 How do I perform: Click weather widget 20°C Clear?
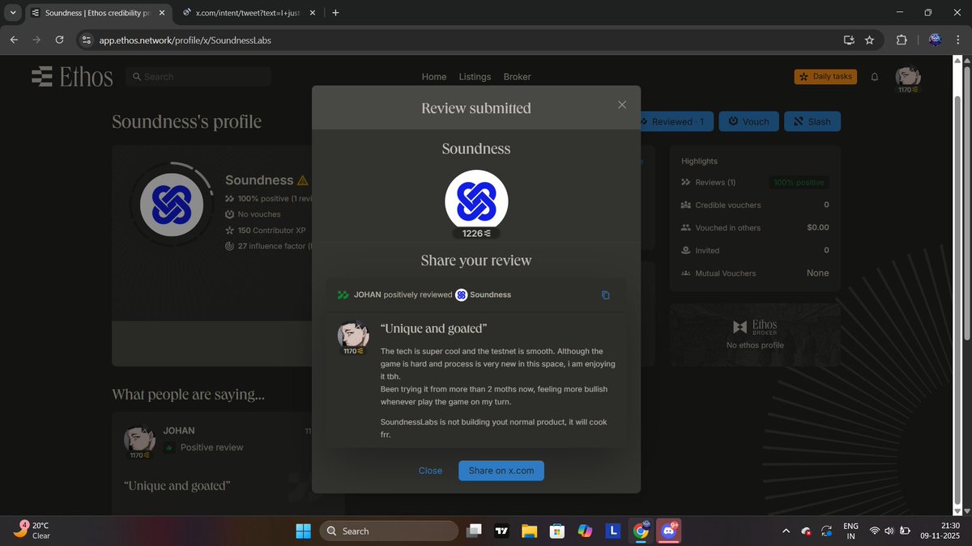(32, 531)
